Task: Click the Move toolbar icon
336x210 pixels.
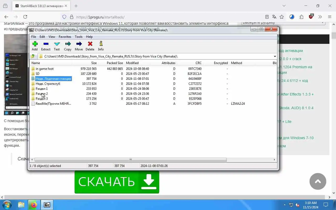Action: pos(79,46)
